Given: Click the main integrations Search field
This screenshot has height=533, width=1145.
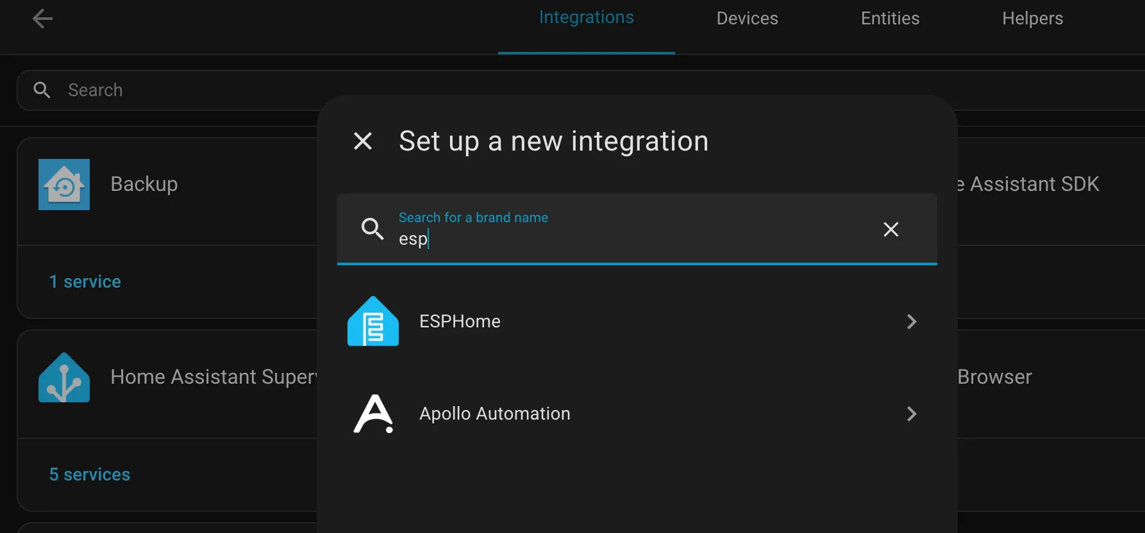Looking at the screenshot, I should coord(192,90).
